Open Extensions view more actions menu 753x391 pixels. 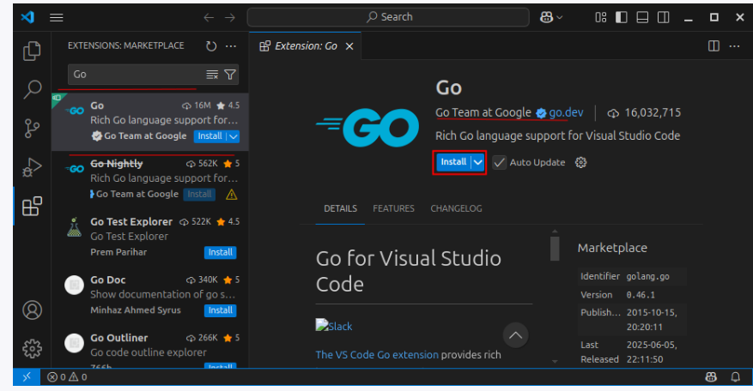coord(231,46)
